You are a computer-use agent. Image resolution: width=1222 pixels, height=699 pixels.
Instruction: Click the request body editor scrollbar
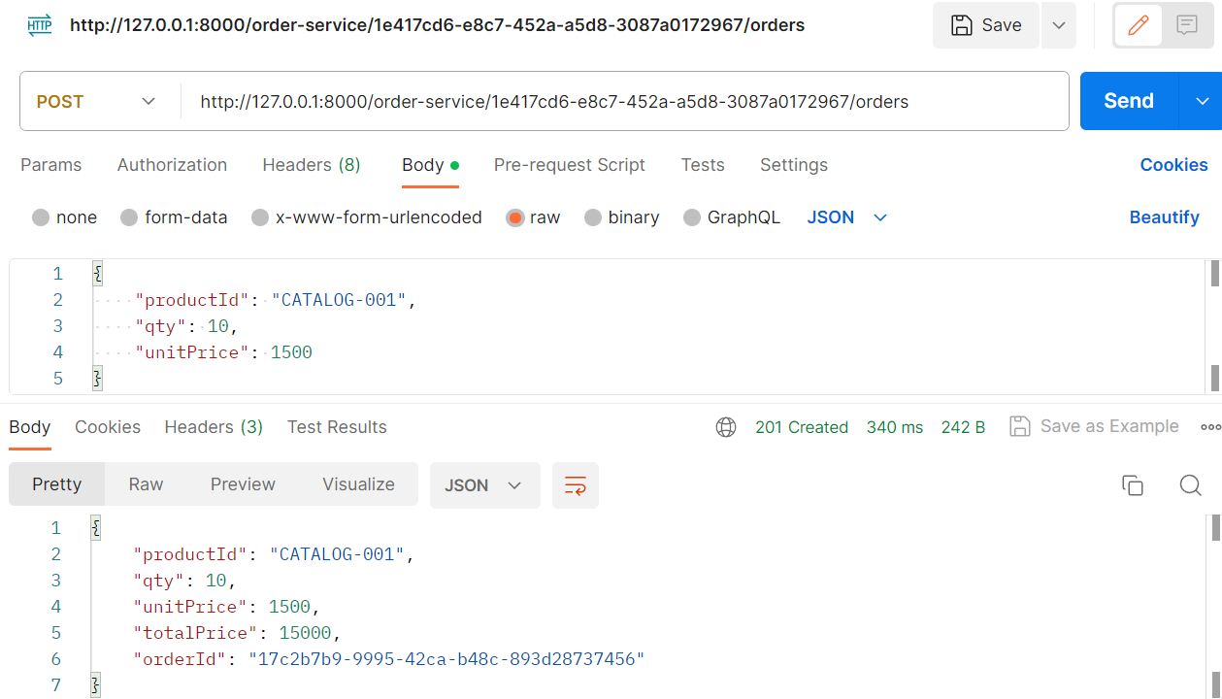point(1215,325)
